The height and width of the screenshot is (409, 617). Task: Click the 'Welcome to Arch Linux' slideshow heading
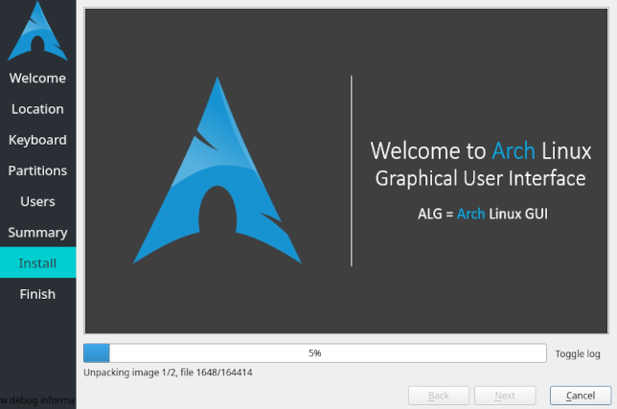coord(480,151)
